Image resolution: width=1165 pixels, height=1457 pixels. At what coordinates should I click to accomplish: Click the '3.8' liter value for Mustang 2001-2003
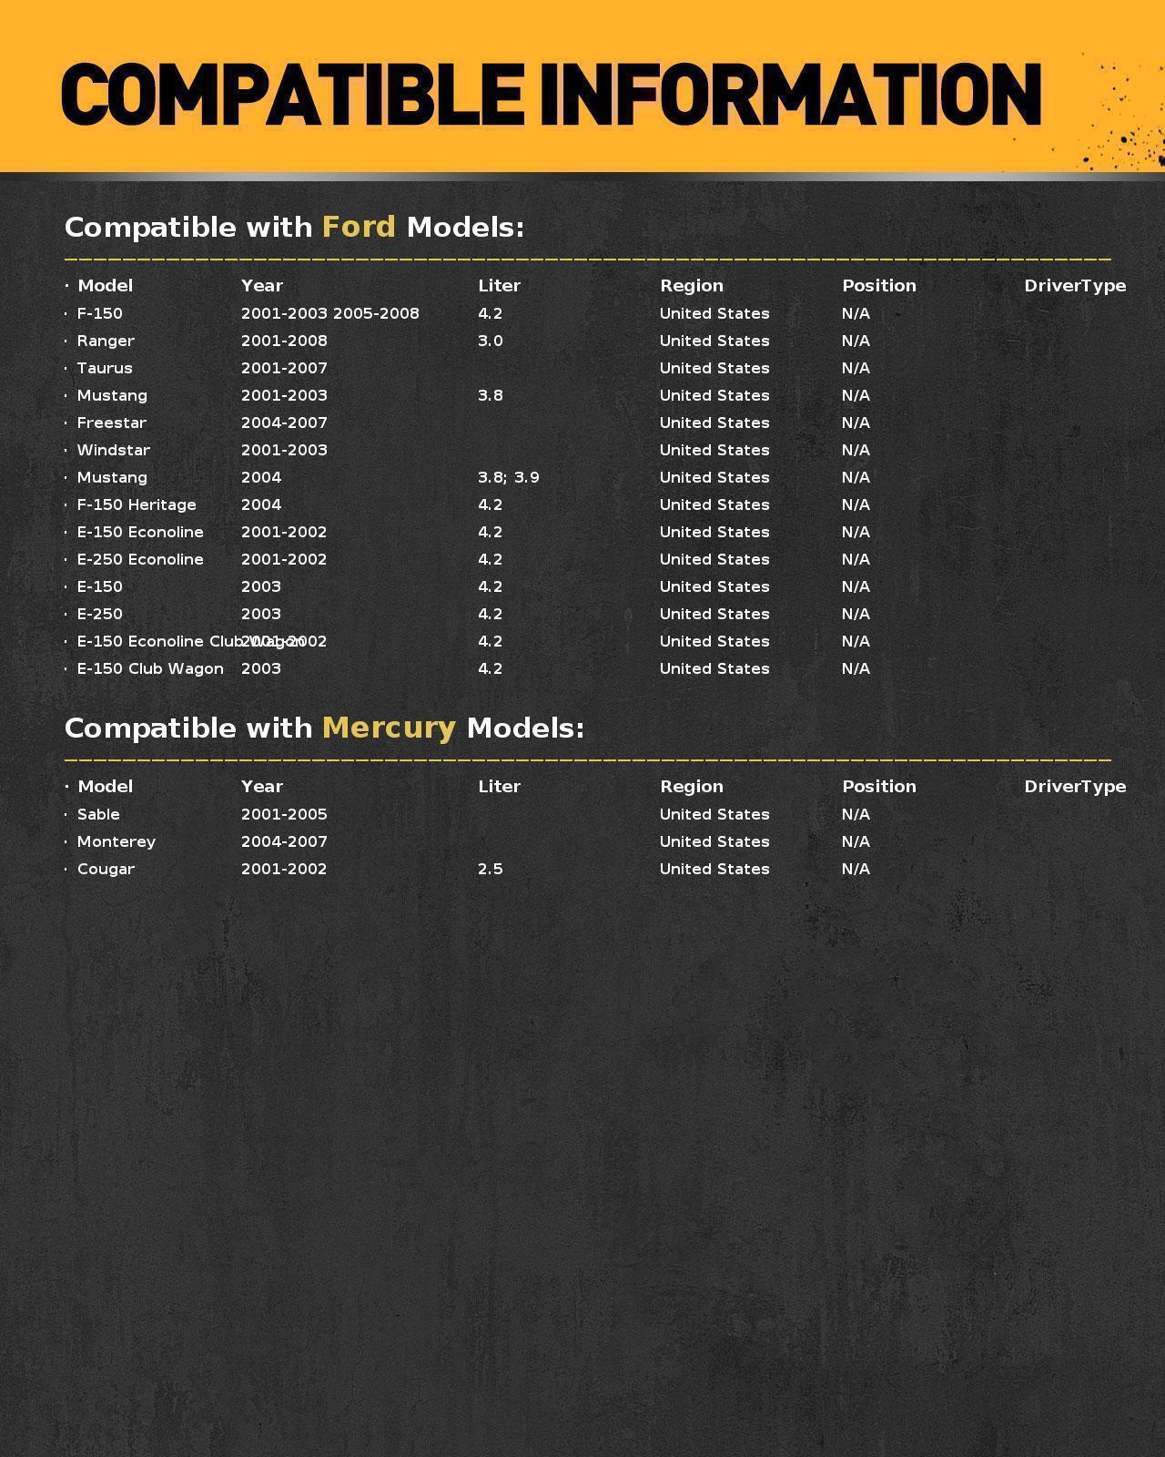tap(491, 395)
